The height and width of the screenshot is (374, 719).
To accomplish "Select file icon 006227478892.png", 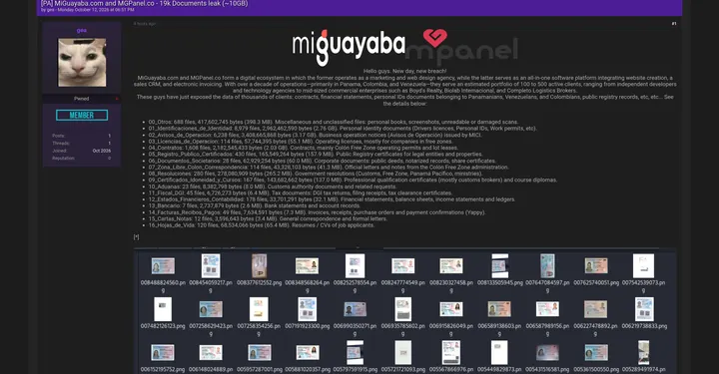I will (595, 309).
